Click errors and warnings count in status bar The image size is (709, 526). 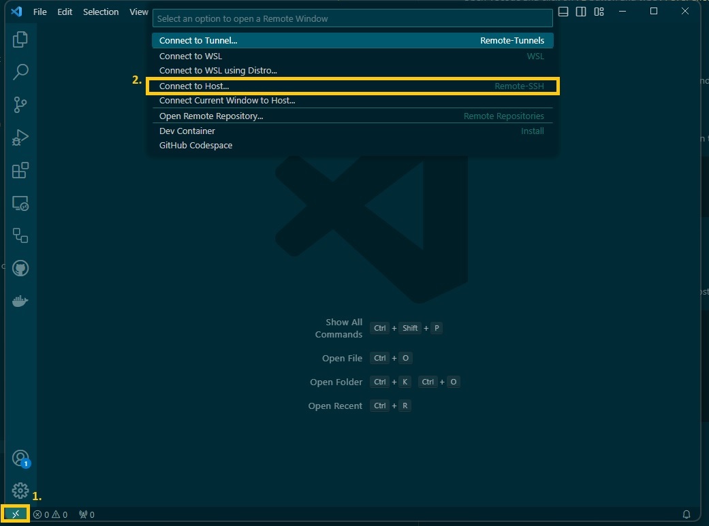pyautogui.click(x=50, y=514)
